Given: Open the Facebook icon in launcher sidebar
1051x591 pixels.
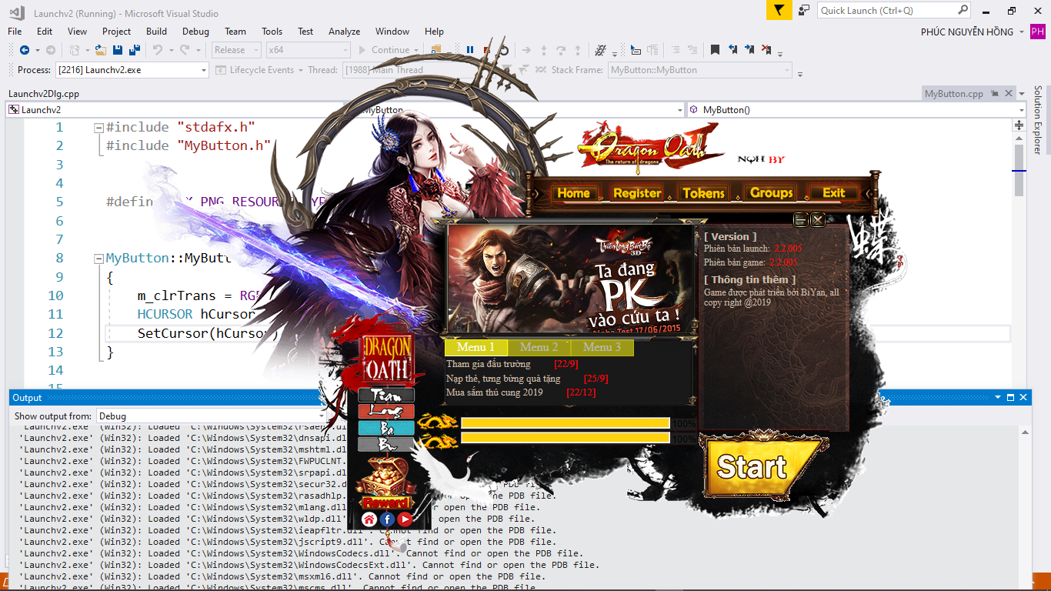Looking at the screenshot, I should pyautogui.click(x=388, y=519).
